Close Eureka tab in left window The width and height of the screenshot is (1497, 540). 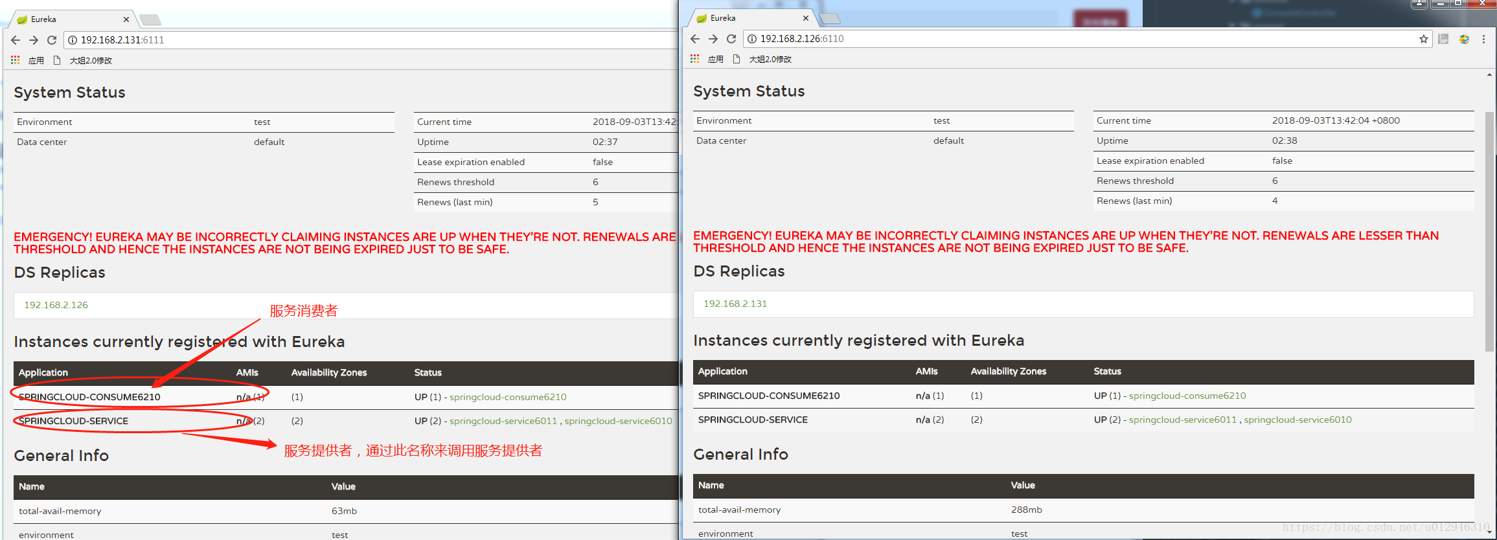[126, 19]
